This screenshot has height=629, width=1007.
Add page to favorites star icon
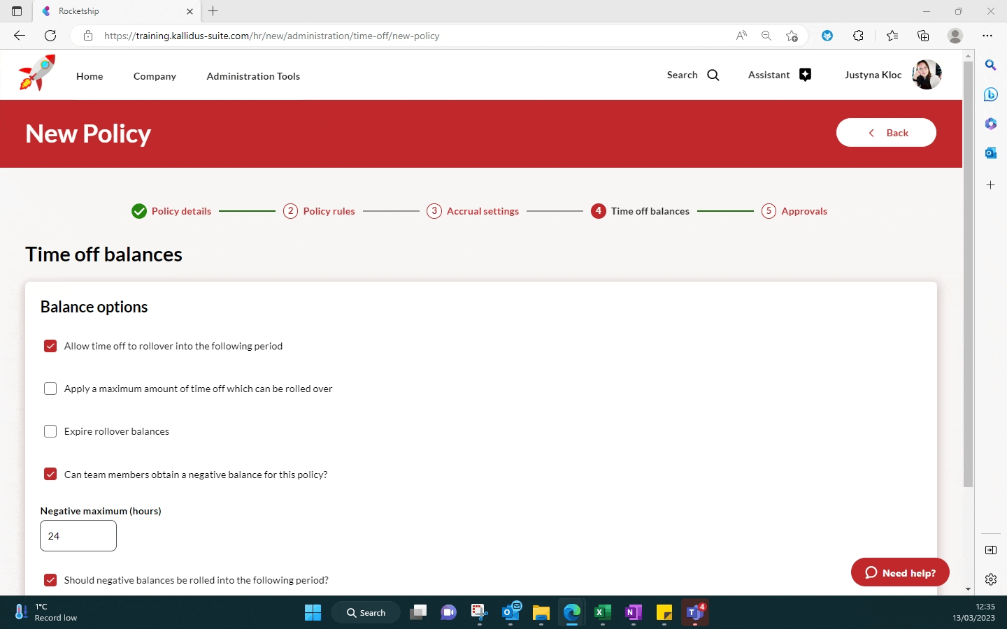coord(792,36)
